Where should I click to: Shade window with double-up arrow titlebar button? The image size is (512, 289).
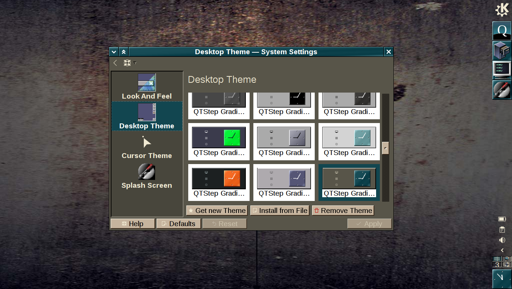point(124,52)
